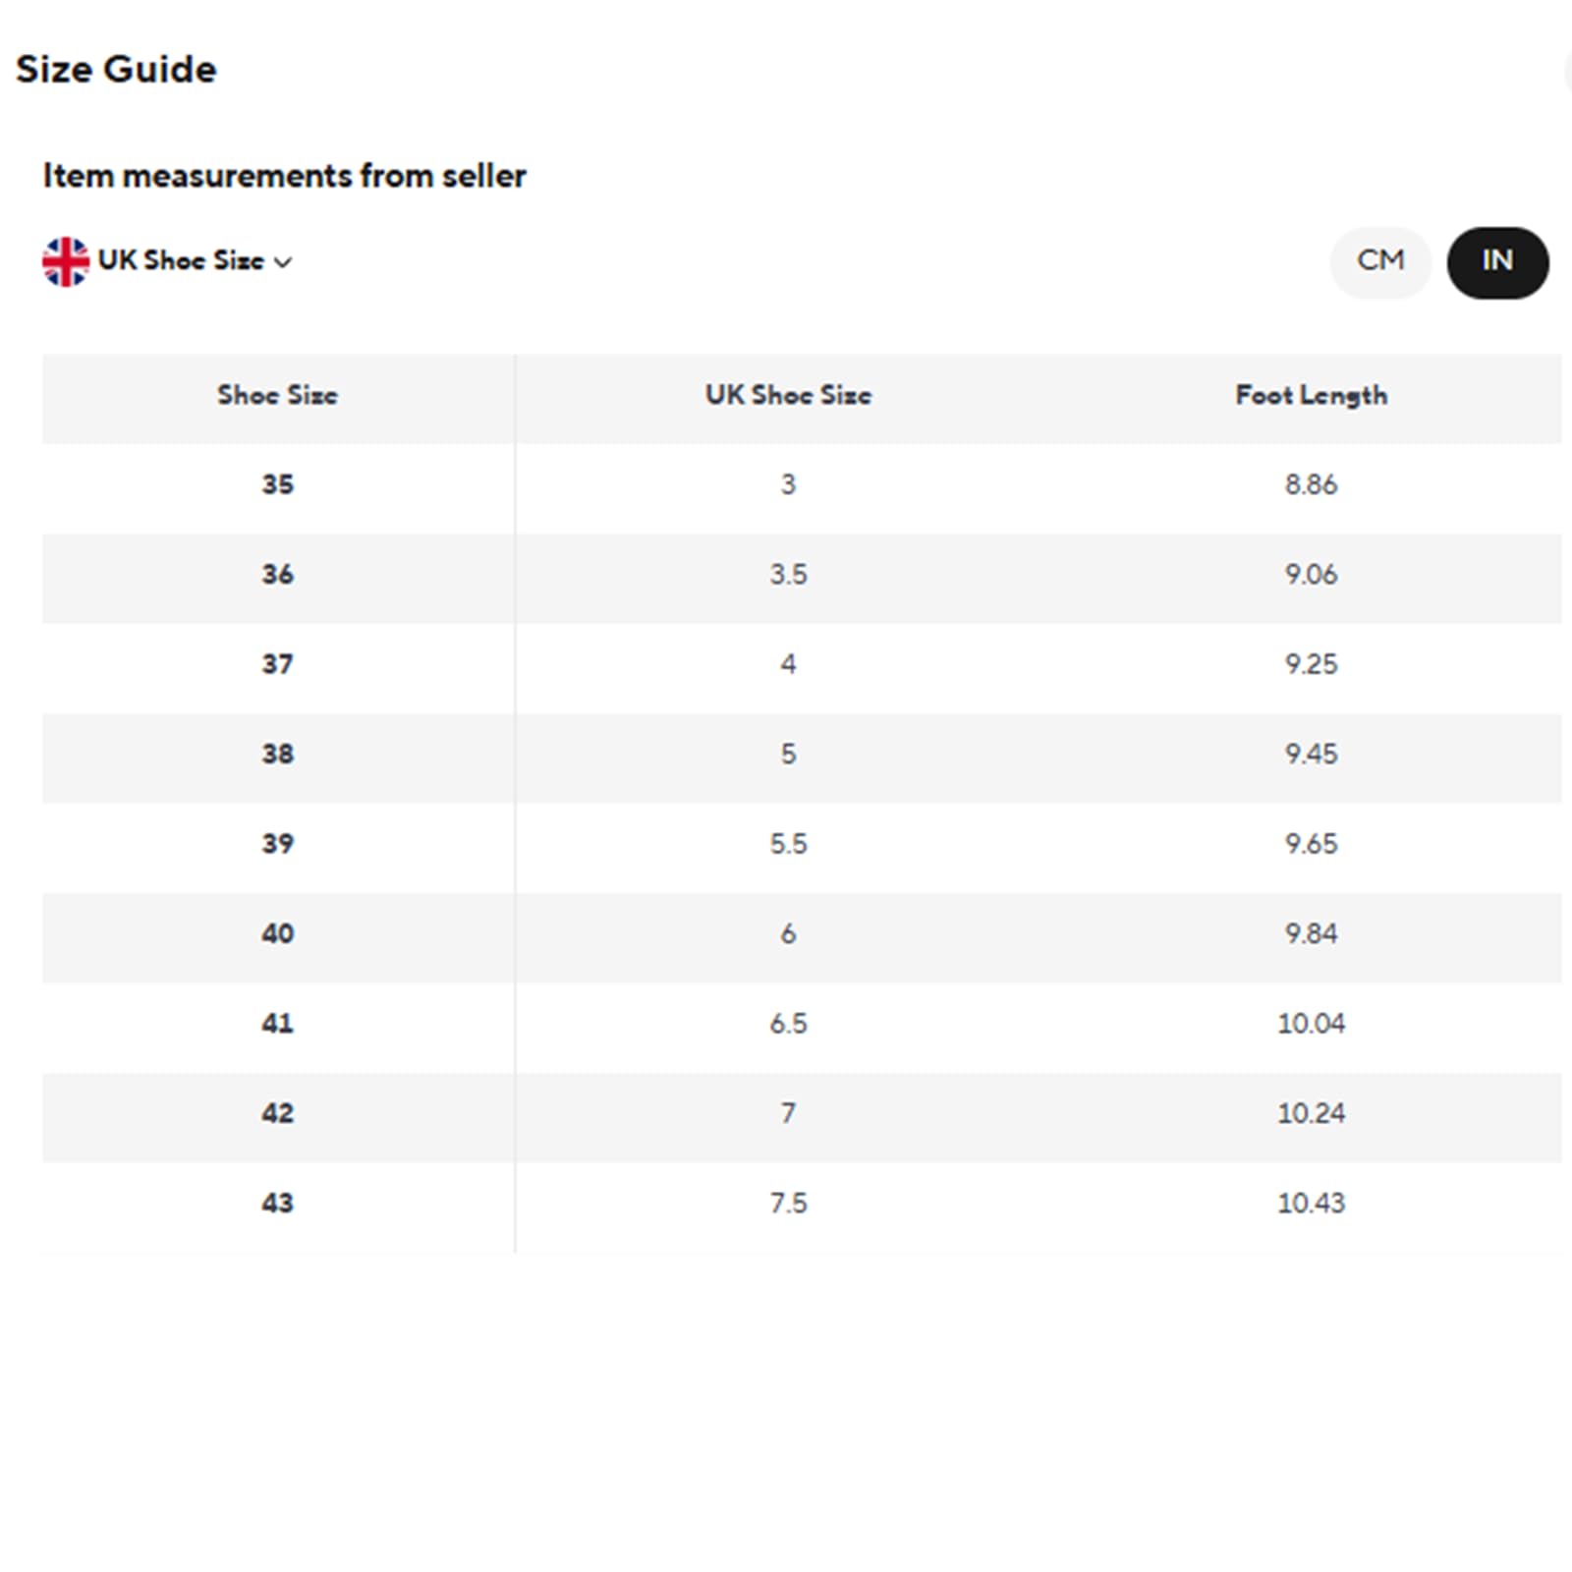Select shoe size 40 row
Viewport: 1572px width, 1572px height.
[802, 935]
